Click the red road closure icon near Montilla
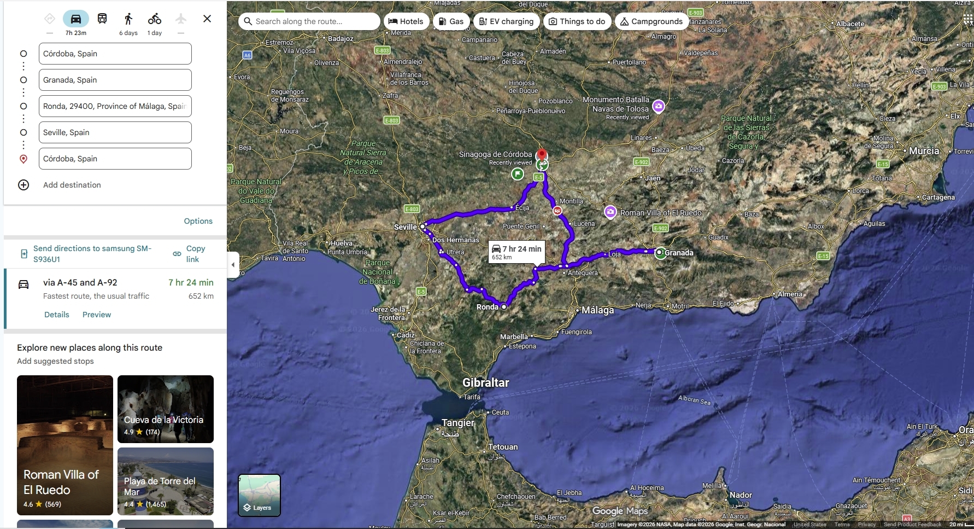The image size is (974, 529). (x=557, y=211)
